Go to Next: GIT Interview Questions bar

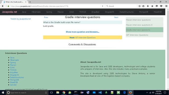click(x=83, y=37)
